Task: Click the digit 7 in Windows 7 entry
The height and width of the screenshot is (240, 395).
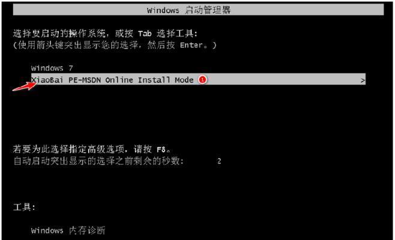Action: tap(71, 68)
